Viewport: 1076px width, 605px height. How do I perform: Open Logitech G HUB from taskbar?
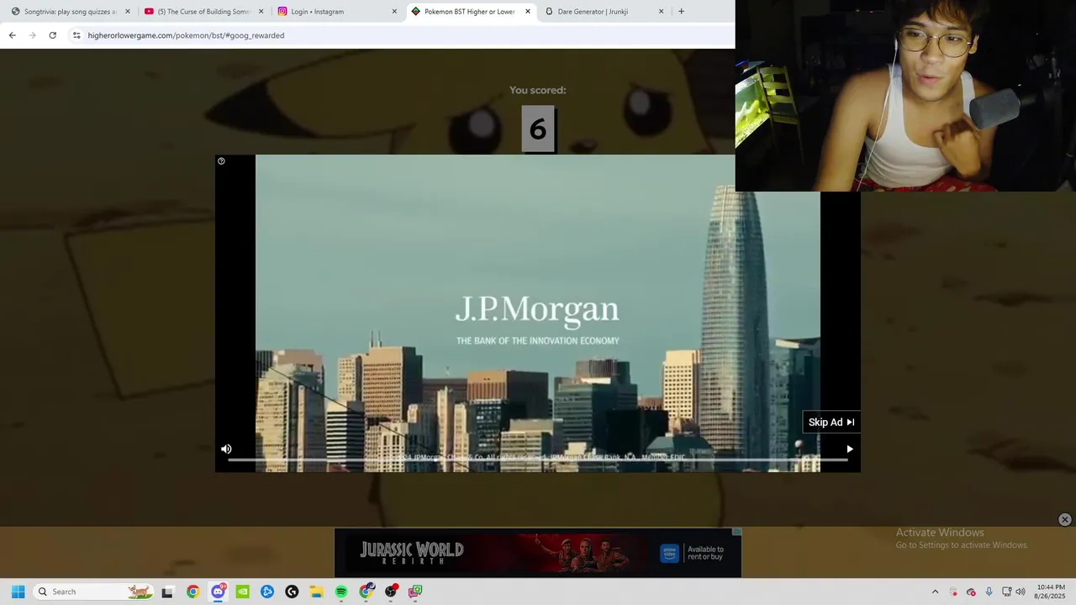click(x=292, y=592)
